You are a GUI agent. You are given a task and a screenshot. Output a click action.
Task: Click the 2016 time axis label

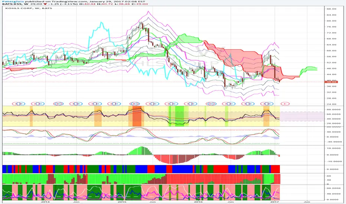[x=198, y=201]
